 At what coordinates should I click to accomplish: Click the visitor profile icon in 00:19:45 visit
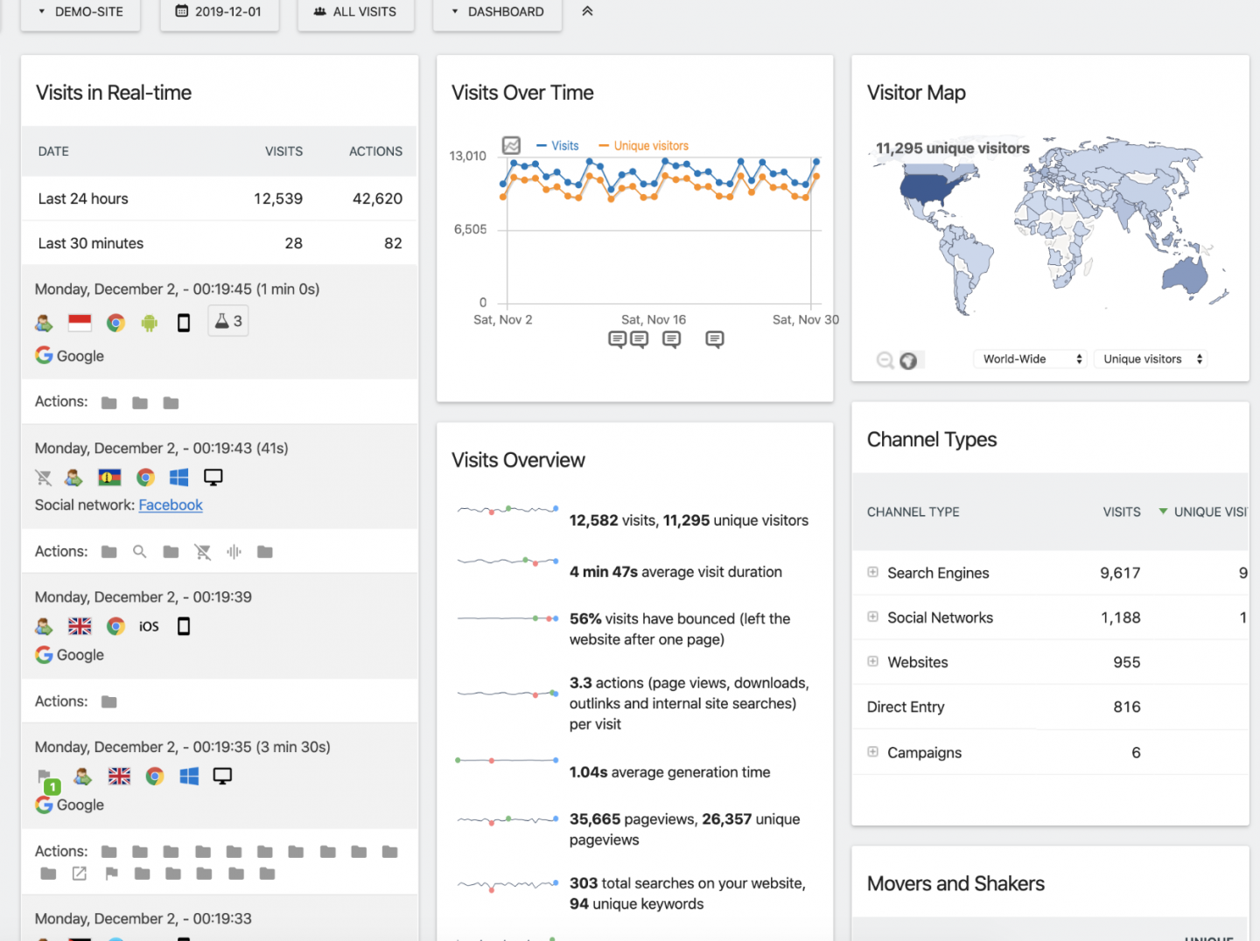(x=44, y=323)
